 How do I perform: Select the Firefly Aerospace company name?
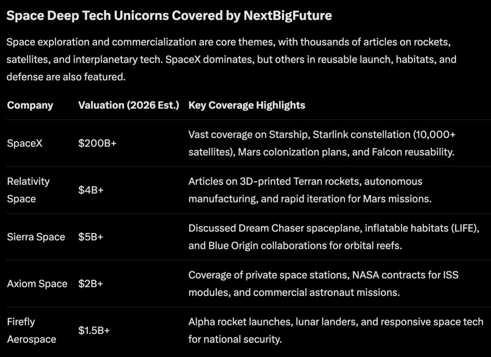(x=32, y=331)
